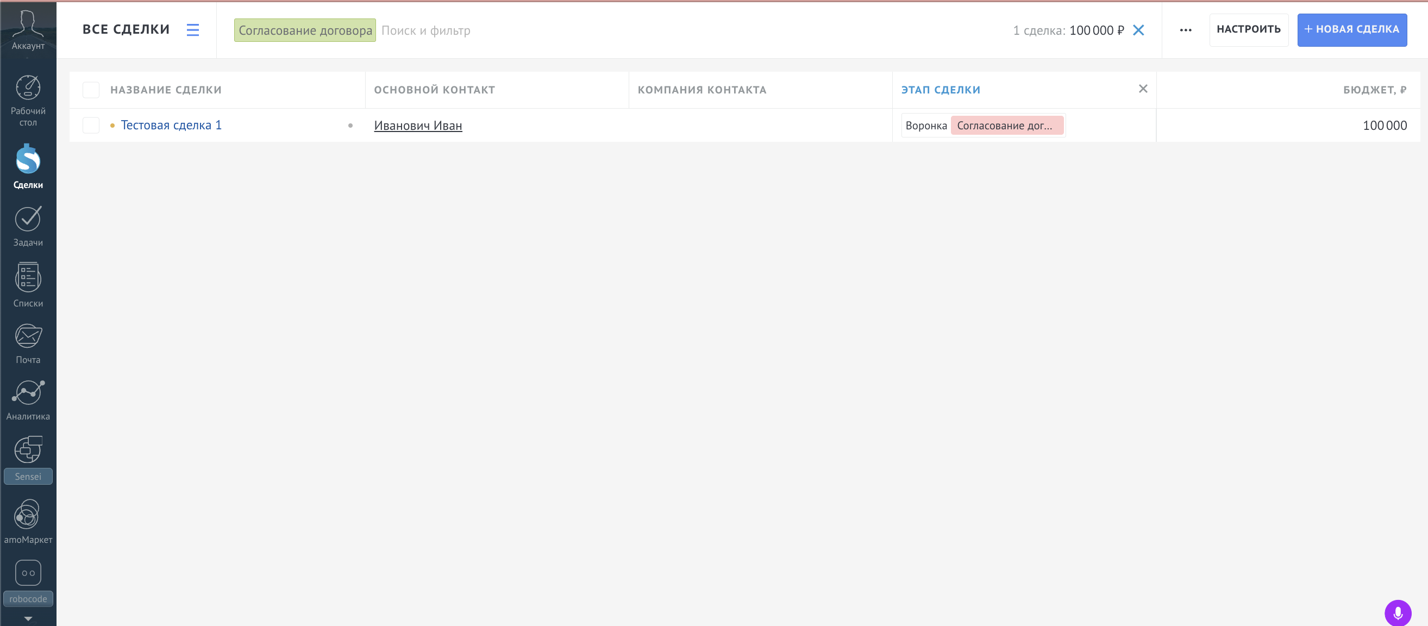Clear the filter with the blue X

1138,30
